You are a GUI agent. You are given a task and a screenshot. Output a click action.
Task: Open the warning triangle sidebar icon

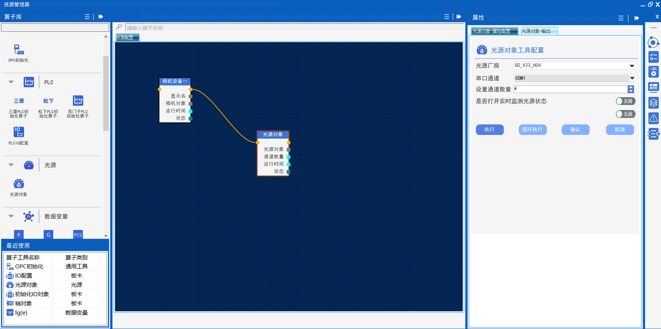click(x=653, y=118)
